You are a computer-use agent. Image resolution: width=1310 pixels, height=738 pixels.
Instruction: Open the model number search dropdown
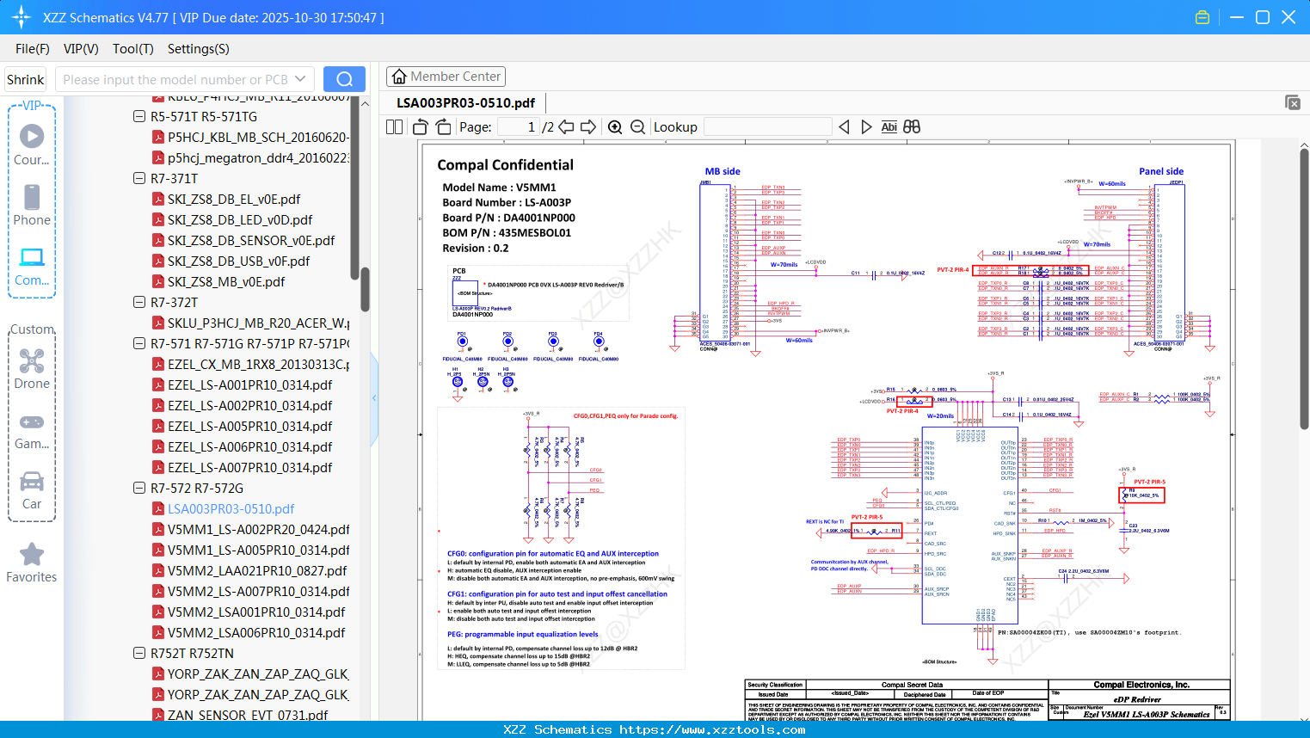tap(300, 79)
